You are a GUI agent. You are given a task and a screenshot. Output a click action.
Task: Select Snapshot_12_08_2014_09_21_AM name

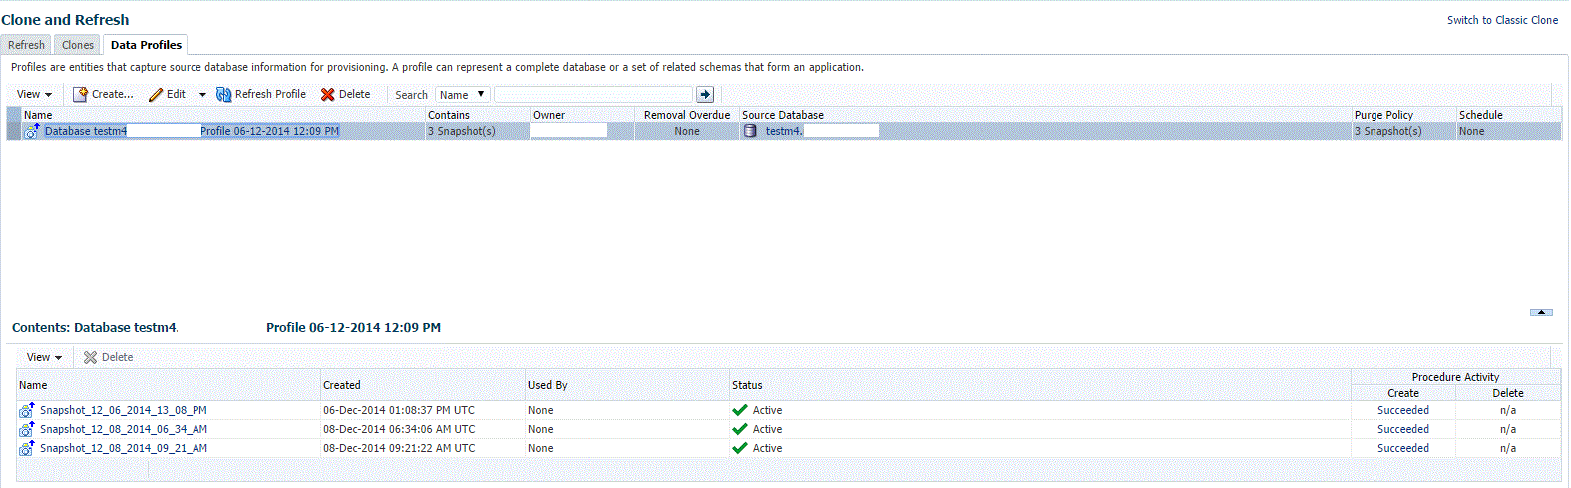point(124,448)
